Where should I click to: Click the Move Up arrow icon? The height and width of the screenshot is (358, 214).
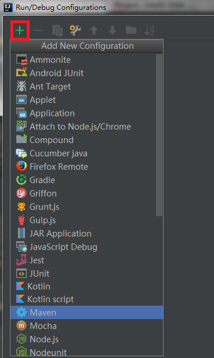(x=94, y=30)
